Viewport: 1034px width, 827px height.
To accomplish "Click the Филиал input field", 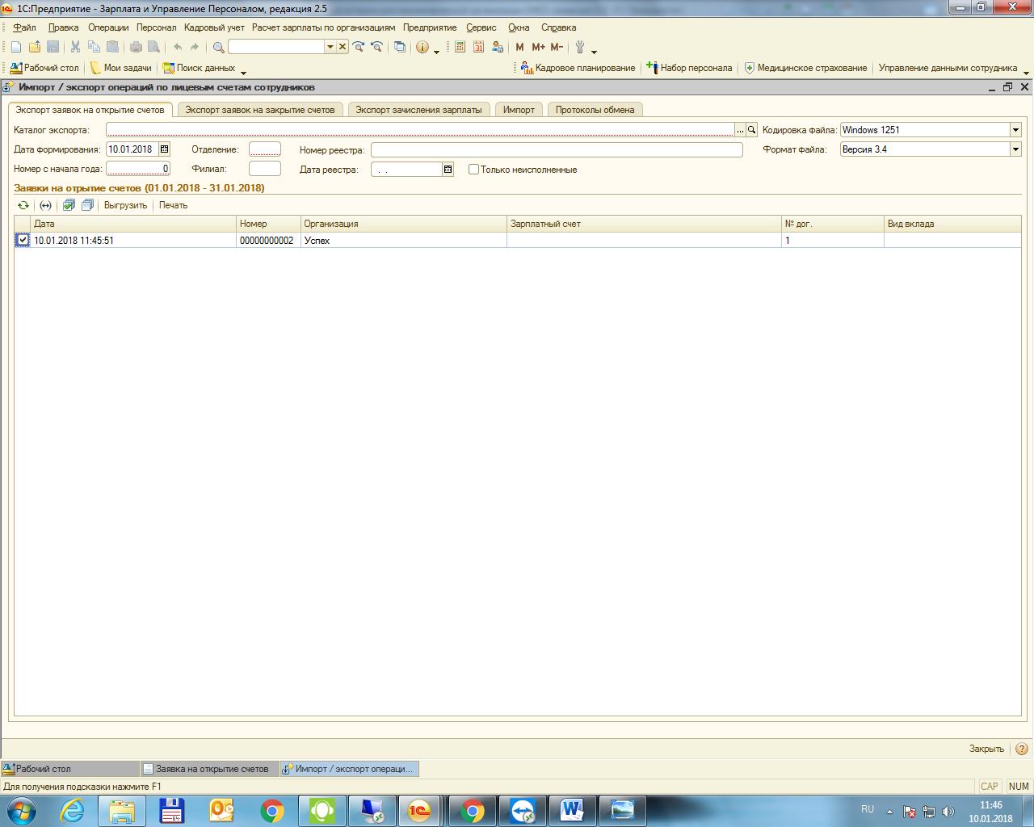I will pyautogui.click(x=265, y=169).
